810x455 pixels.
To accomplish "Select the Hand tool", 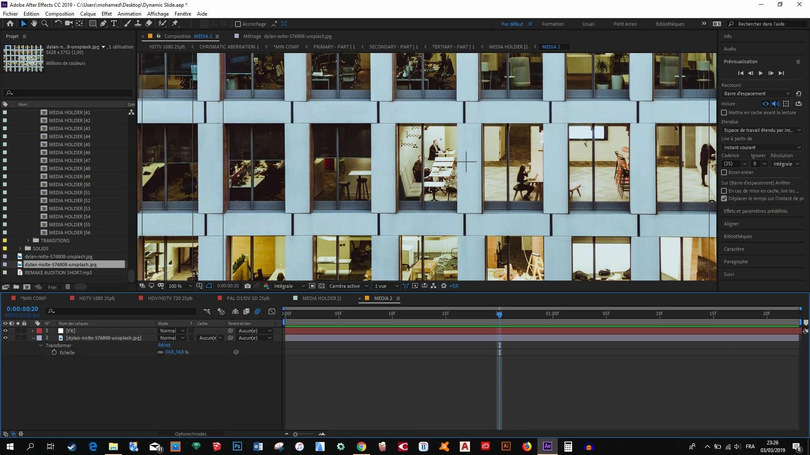I will (34, 24).
